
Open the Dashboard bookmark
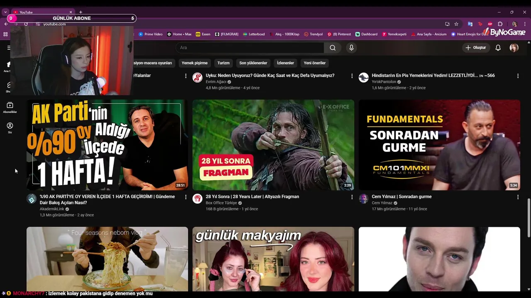(x=366, y=34)
